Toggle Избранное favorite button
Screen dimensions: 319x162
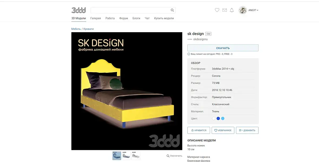223,130
